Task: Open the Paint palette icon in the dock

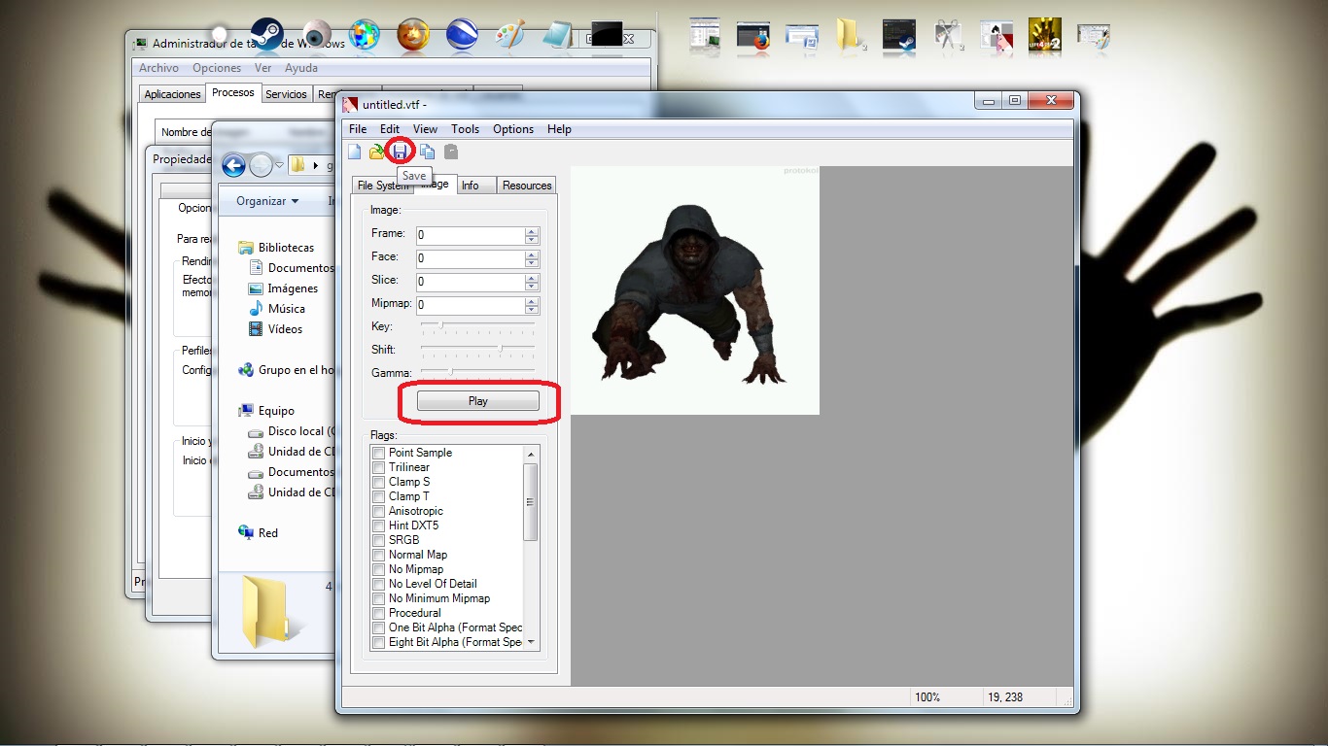Action: point(509,35)
